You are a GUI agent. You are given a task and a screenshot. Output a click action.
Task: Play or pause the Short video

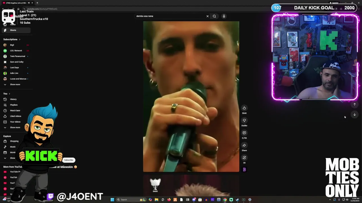(191, 96)
